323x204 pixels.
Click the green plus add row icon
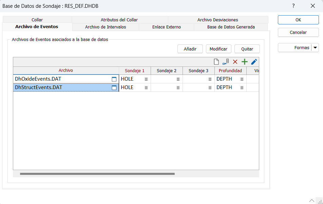244,62
